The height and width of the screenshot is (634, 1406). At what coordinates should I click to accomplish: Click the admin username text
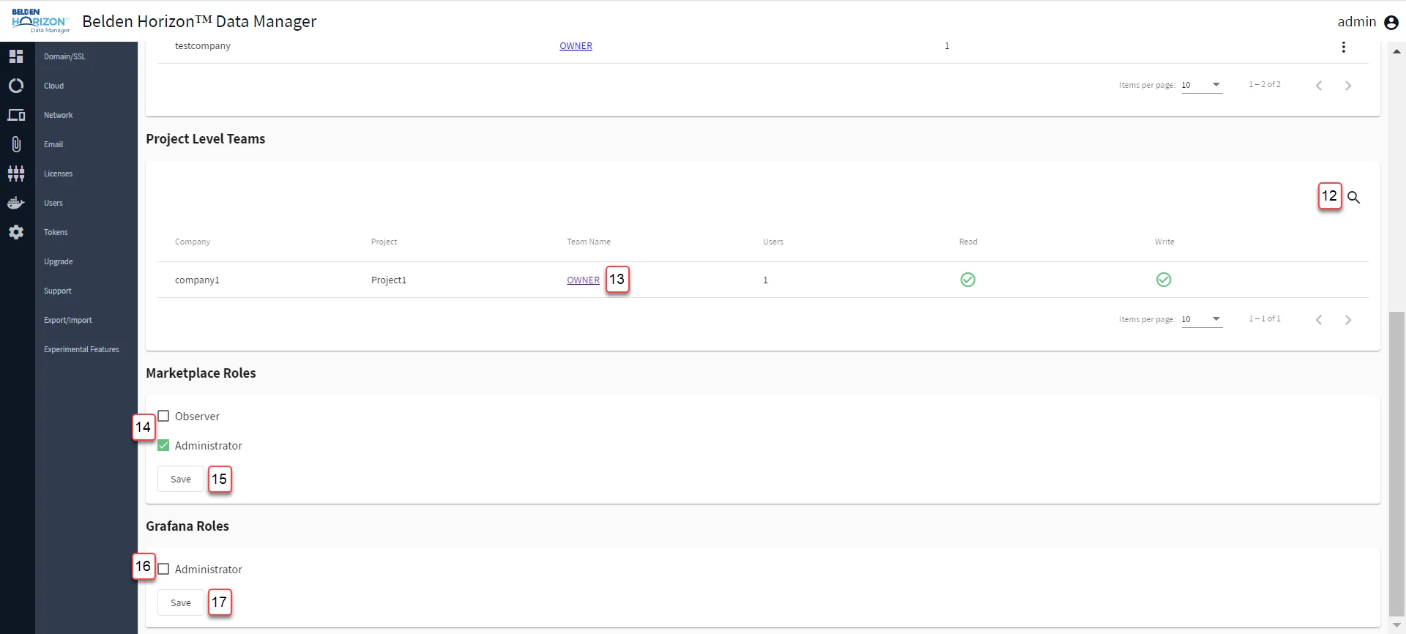pyautogui.click(x=1357, y=22)
